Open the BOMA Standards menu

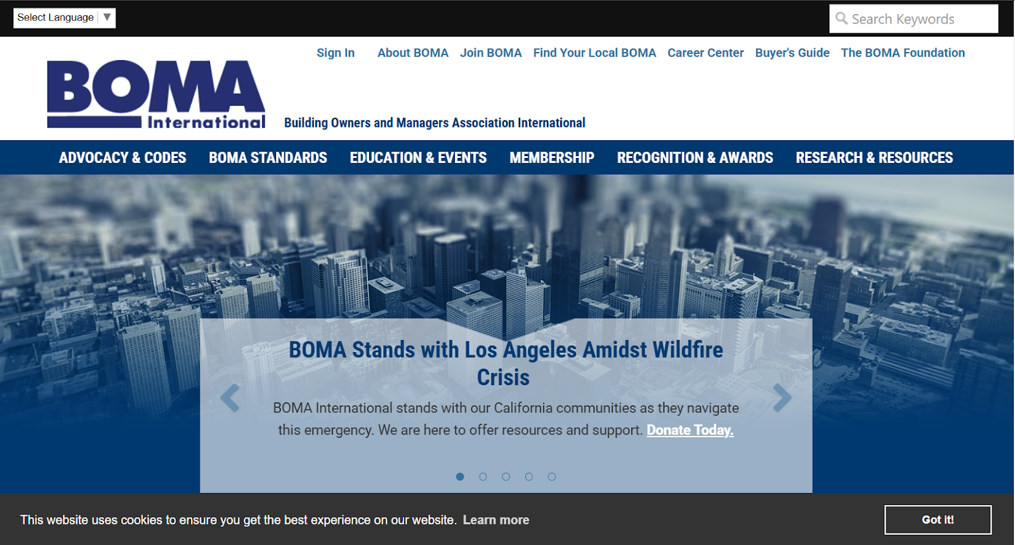pyautogui.click(x=268, y=157)
